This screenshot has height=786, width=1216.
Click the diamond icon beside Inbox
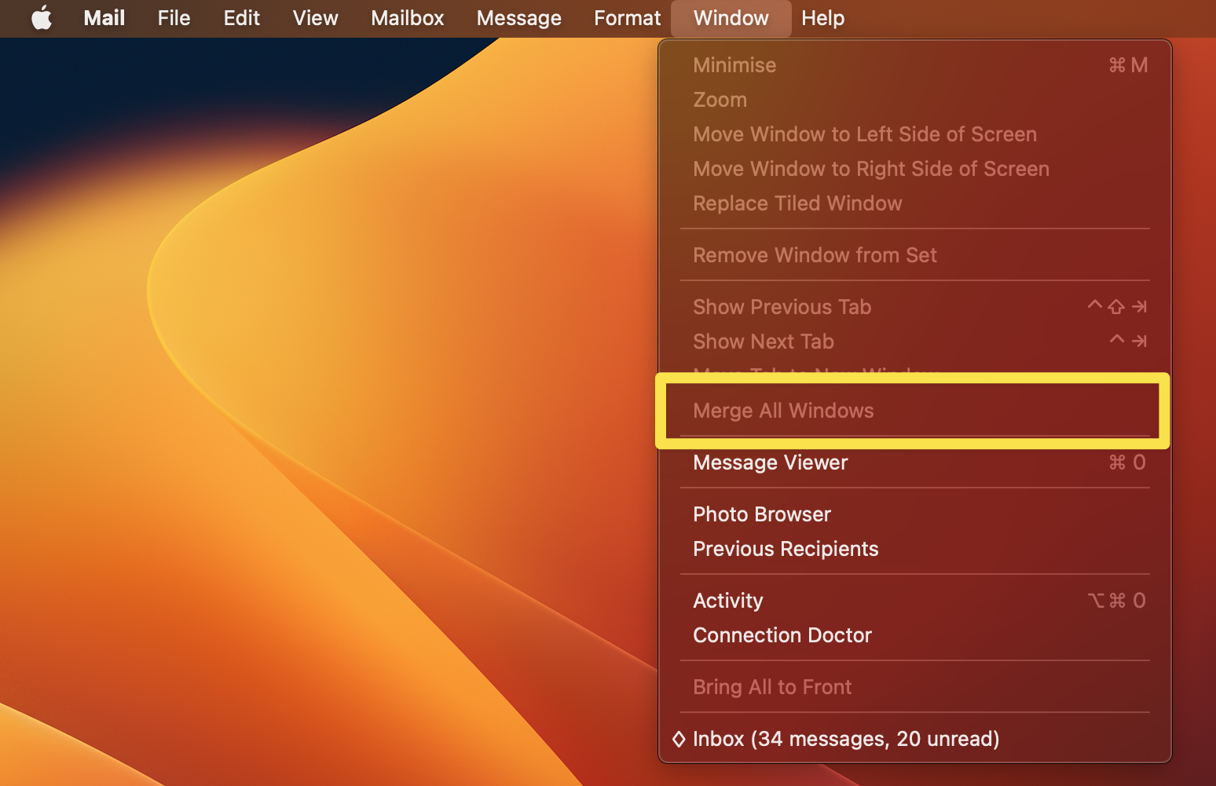click(678, 739)
